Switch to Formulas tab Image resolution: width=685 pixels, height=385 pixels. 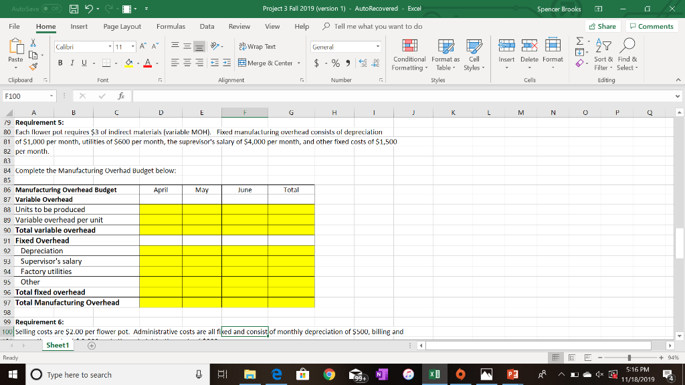click(x=171, y=26)
